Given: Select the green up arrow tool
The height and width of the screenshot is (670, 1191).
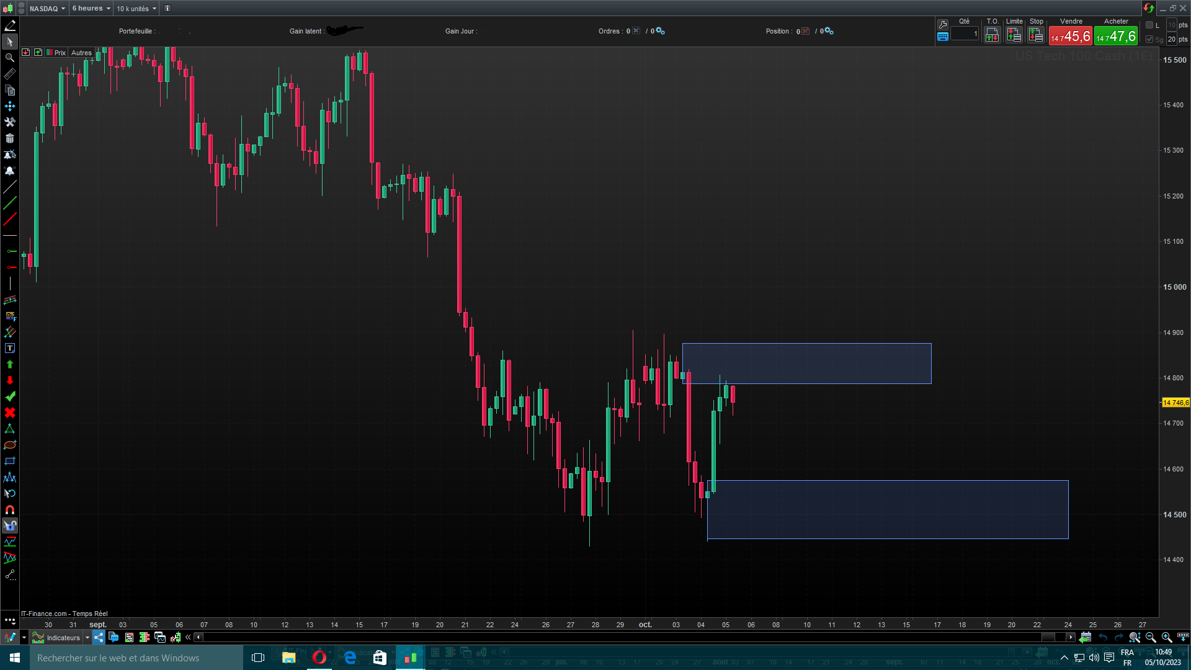Looking at the screenshot, I should point(10,364).
